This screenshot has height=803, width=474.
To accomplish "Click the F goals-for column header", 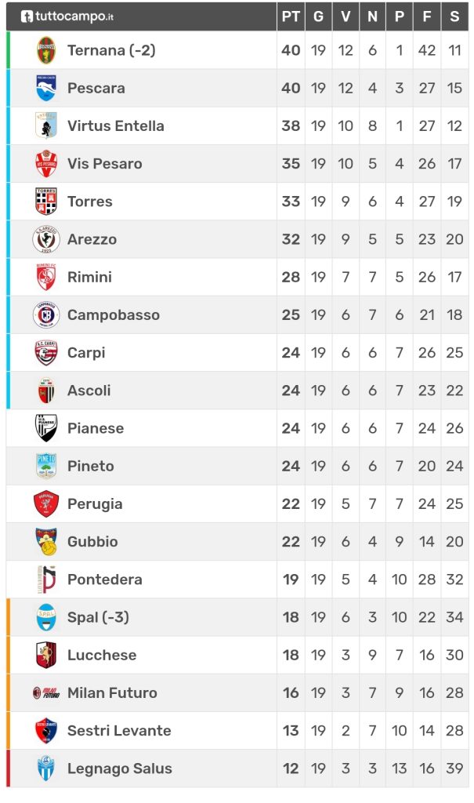I will tap(426, 16).
